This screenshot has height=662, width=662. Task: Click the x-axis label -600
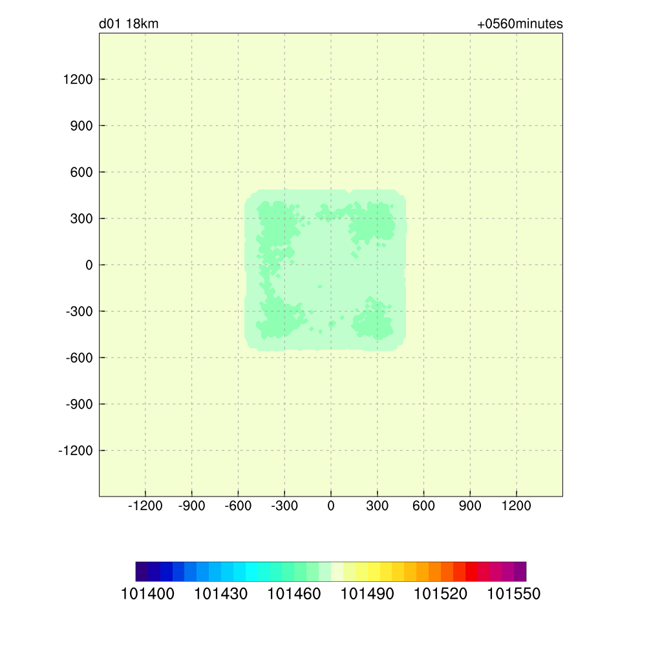click(238, 506)
